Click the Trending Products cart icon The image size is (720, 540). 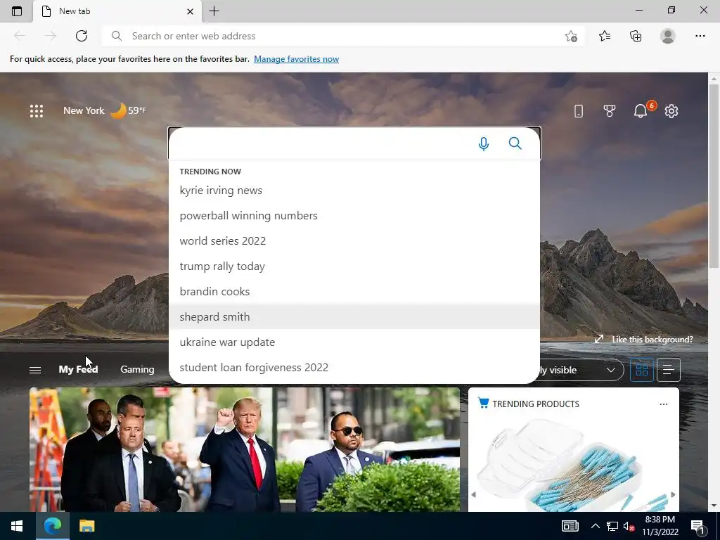[x=483, y=403]
